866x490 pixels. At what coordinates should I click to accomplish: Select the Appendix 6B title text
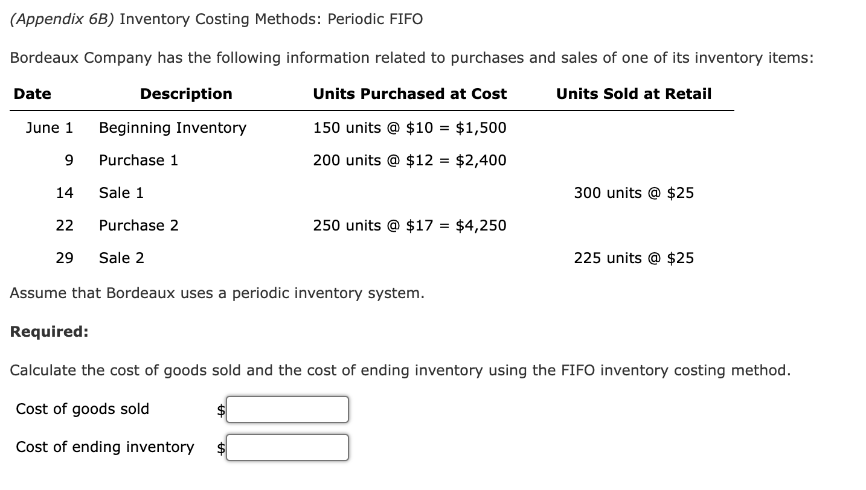(x=62, y=19)
